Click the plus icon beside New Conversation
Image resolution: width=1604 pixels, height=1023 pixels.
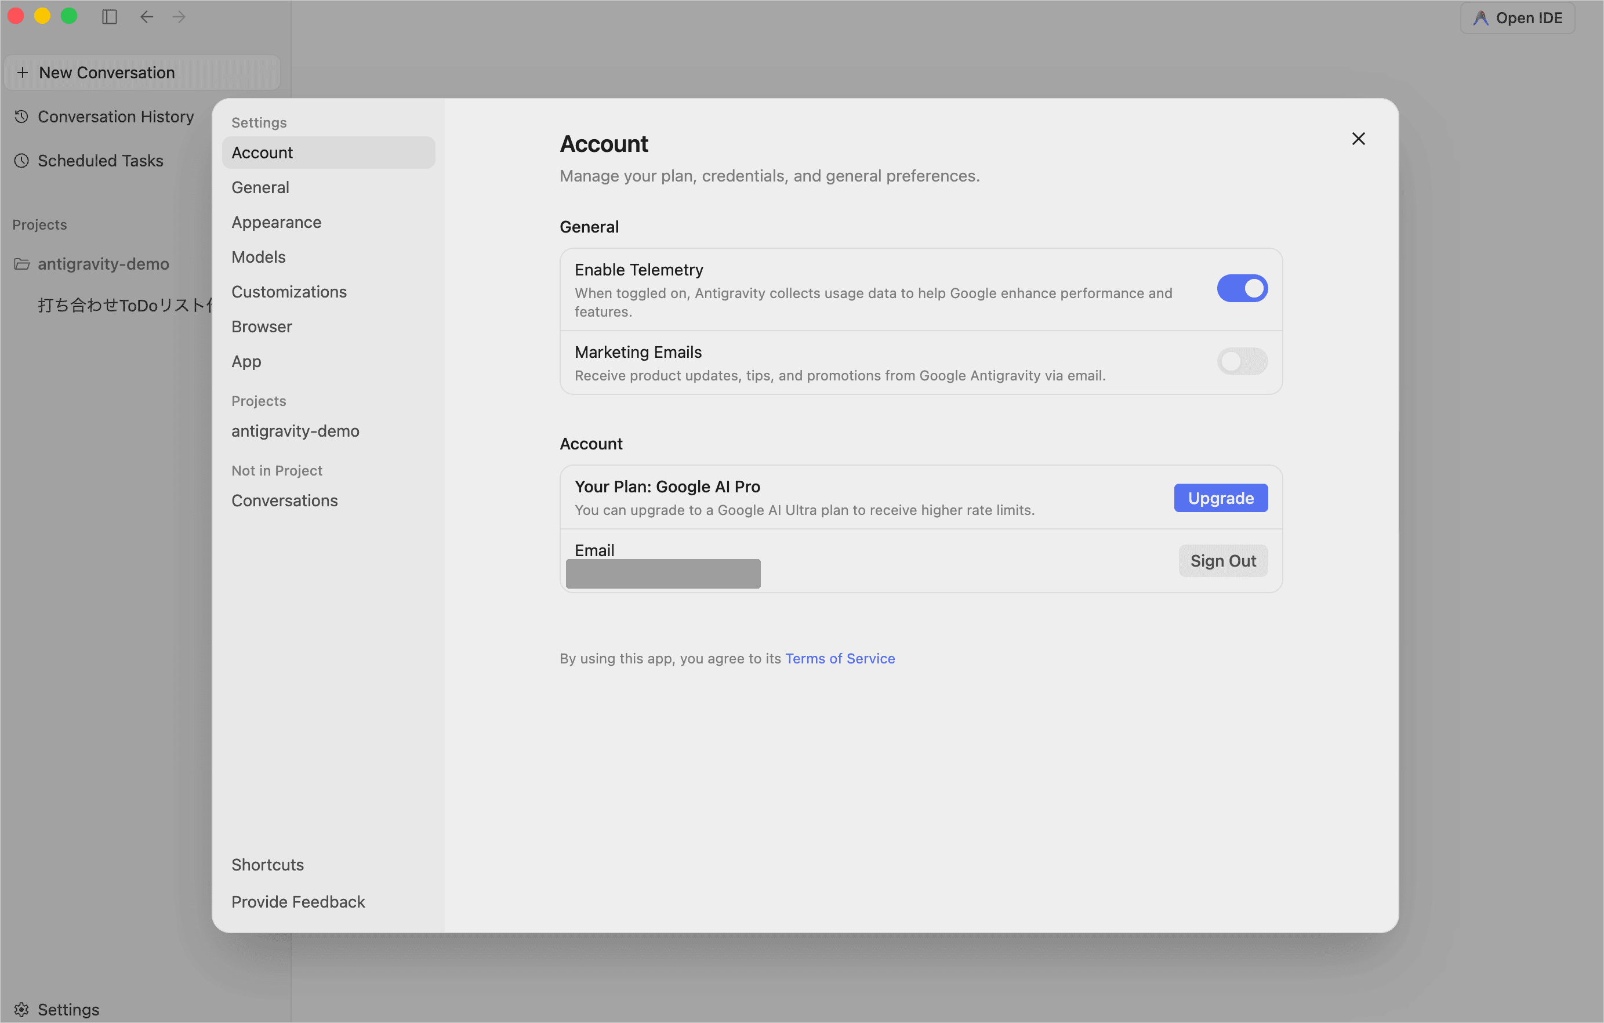(x=23, y=72)
